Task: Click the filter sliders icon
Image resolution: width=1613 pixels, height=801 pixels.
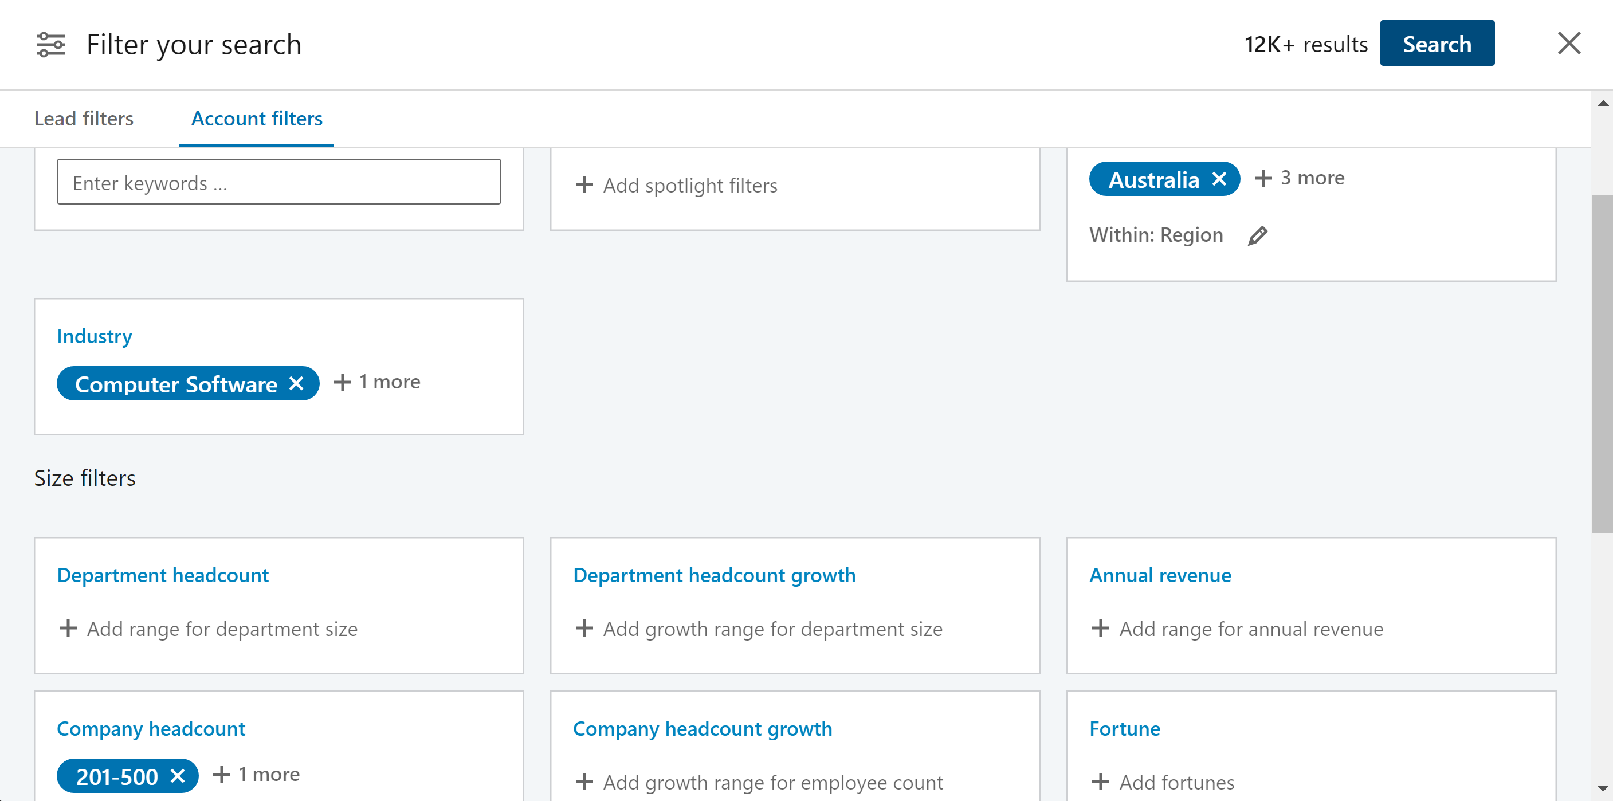Action: 51,45
